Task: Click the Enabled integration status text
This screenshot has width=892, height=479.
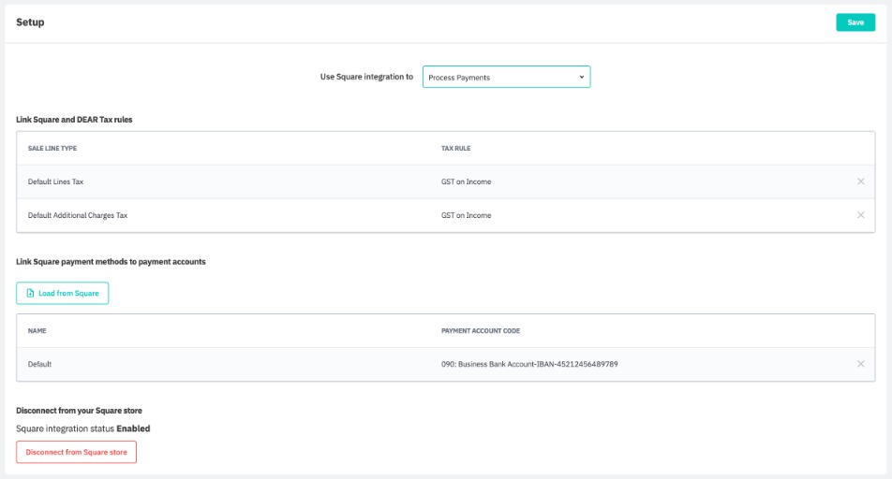Action: pyautogui.click(x=133, y=428)
